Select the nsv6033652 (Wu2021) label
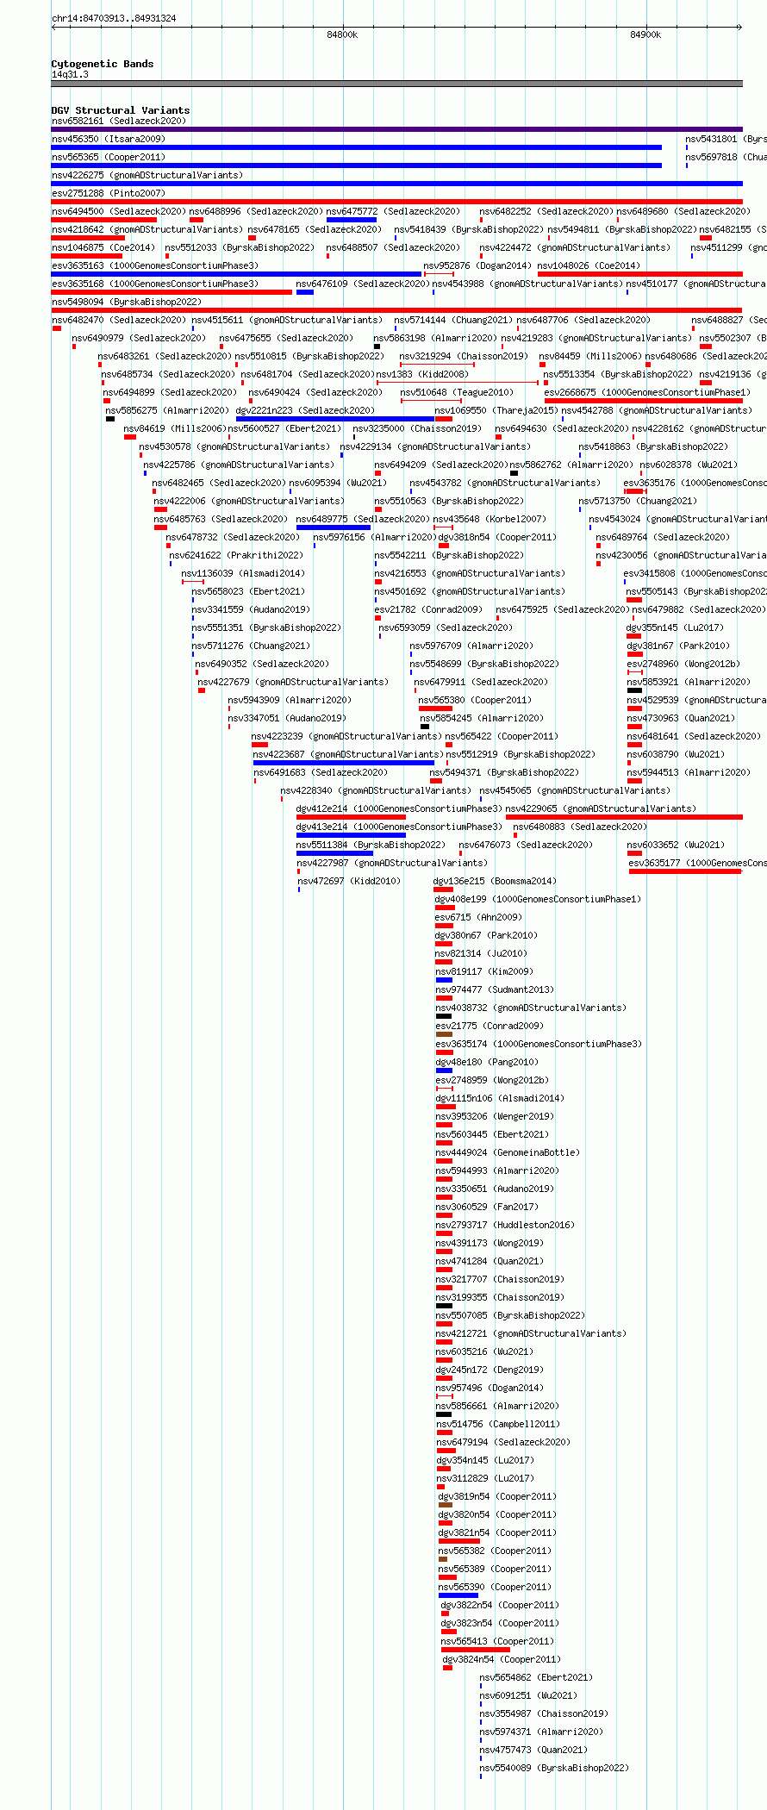767x1810 pixels. pyautogui.click(x=676, y=845)
